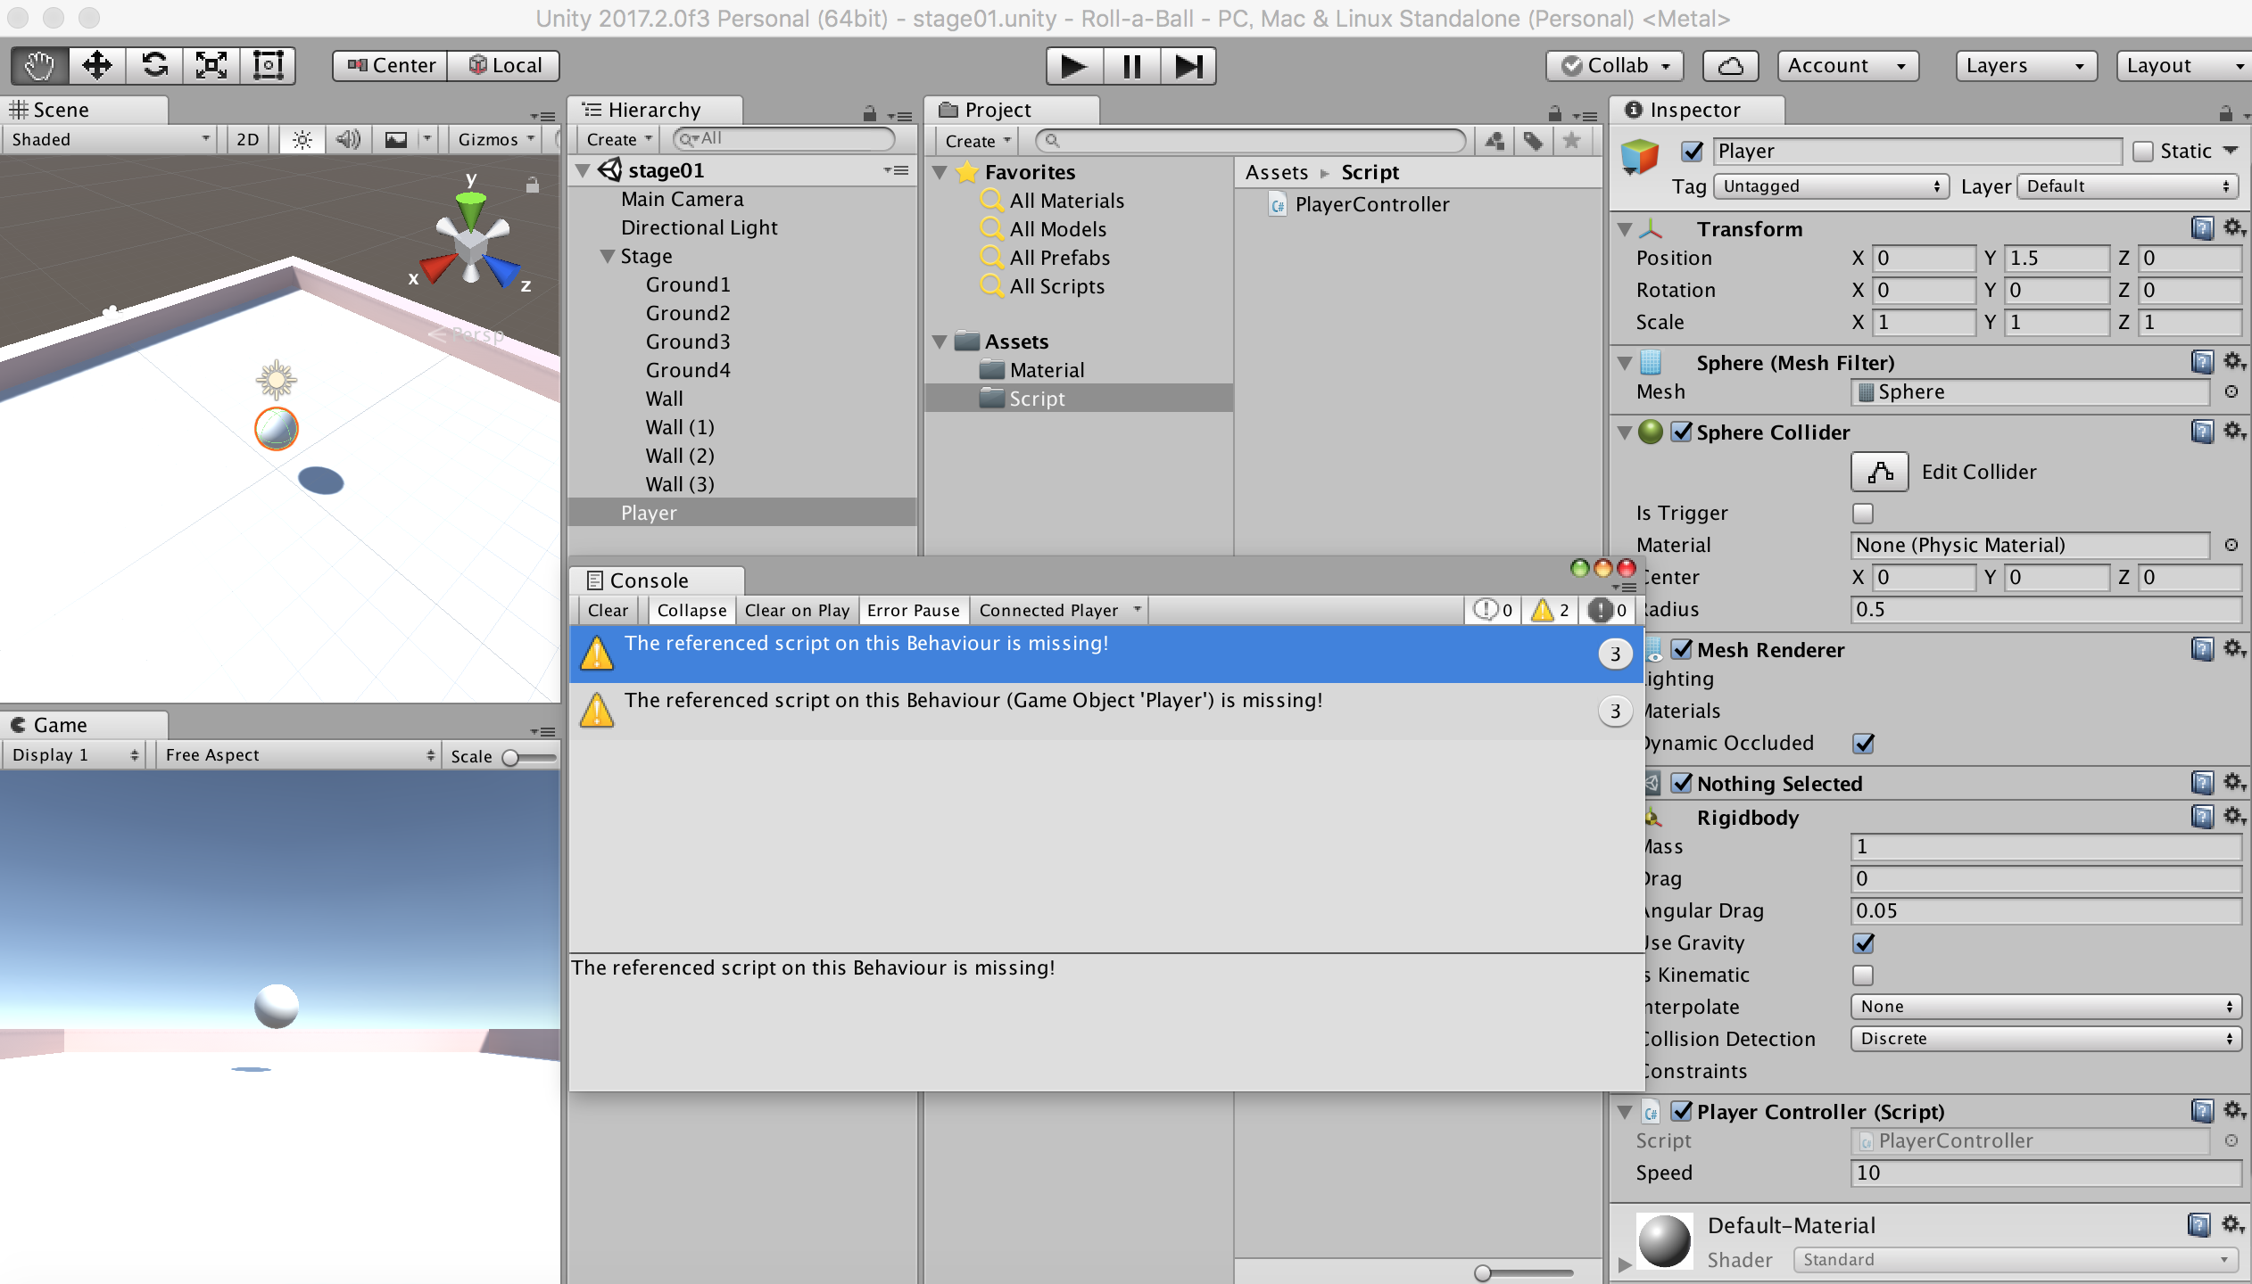Viewport: 2252px width, 1284px height.
Task: Toggle the Collapse console button
Action: [x=691, y=610]
